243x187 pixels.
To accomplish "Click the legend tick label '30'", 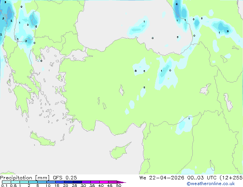I will pyautogui.click(x=83, y=185).
